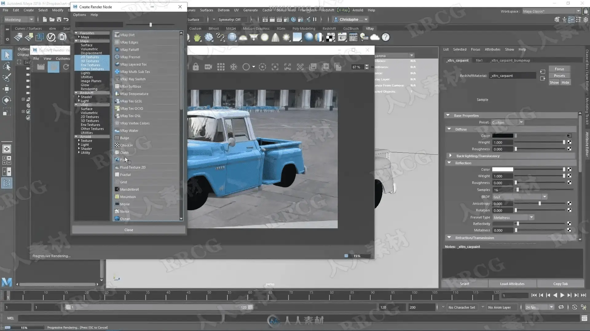Click the Load Attributes button
Image resolution: width=590 pixels, height=331 pixels.
pyautogui.click(x=512, y=284)
